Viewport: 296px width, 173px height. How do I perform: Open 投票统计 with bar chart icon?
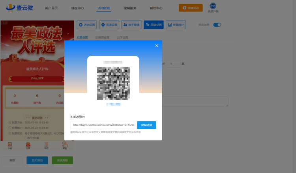[176, 25]
